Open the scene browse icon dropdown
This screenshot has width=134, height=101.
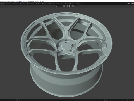129,4
